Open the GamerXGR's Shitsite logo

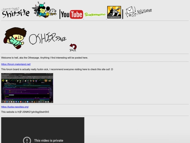(x=16, y=13)
